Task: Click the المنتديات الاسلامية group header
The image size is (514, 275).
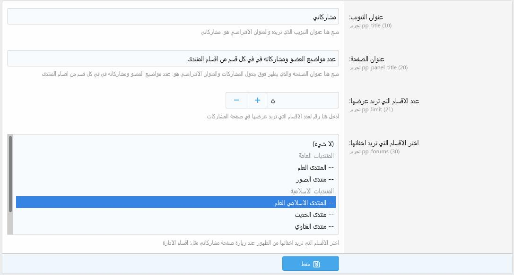Action: click(312, 191)
